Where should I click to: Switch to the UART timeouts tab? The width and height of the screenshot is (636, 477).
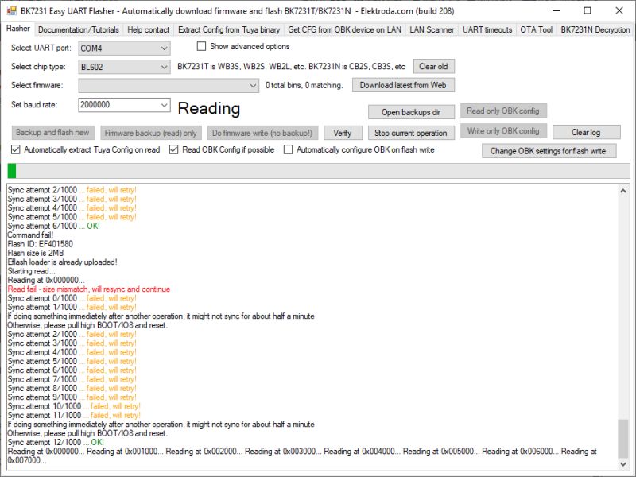pos(488,28)
